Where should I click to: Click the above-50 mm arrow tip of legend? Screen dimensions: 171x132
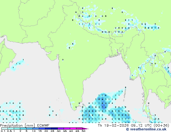point(85,129)
